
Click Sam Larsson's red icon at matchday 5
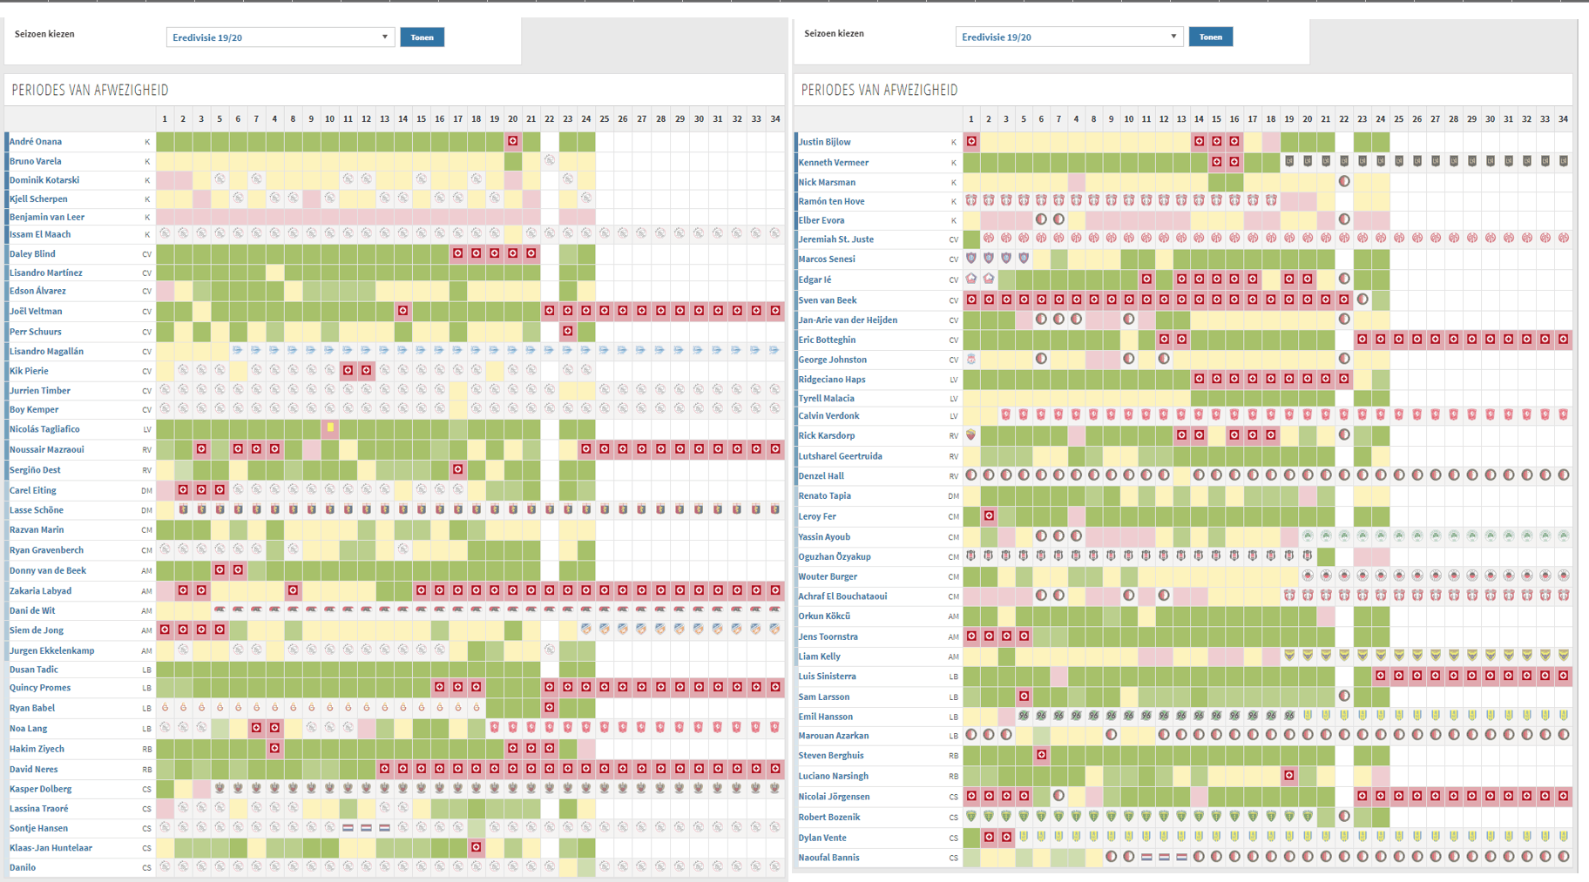coord(1024,697)
